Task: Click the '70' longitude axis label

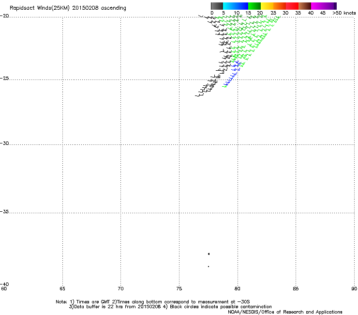Action: [x=121, y=289]
